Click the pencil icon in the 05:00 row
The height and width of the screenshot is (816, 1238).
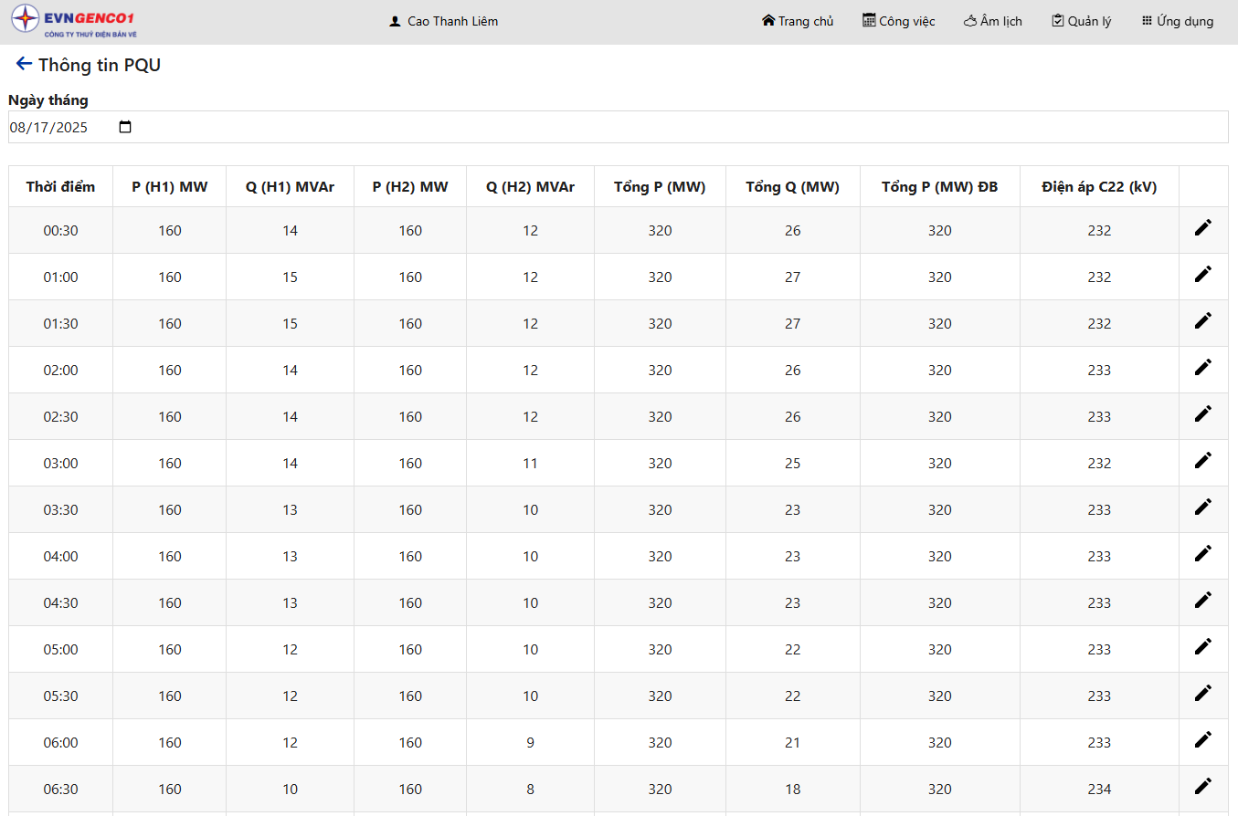[1203, 647]
